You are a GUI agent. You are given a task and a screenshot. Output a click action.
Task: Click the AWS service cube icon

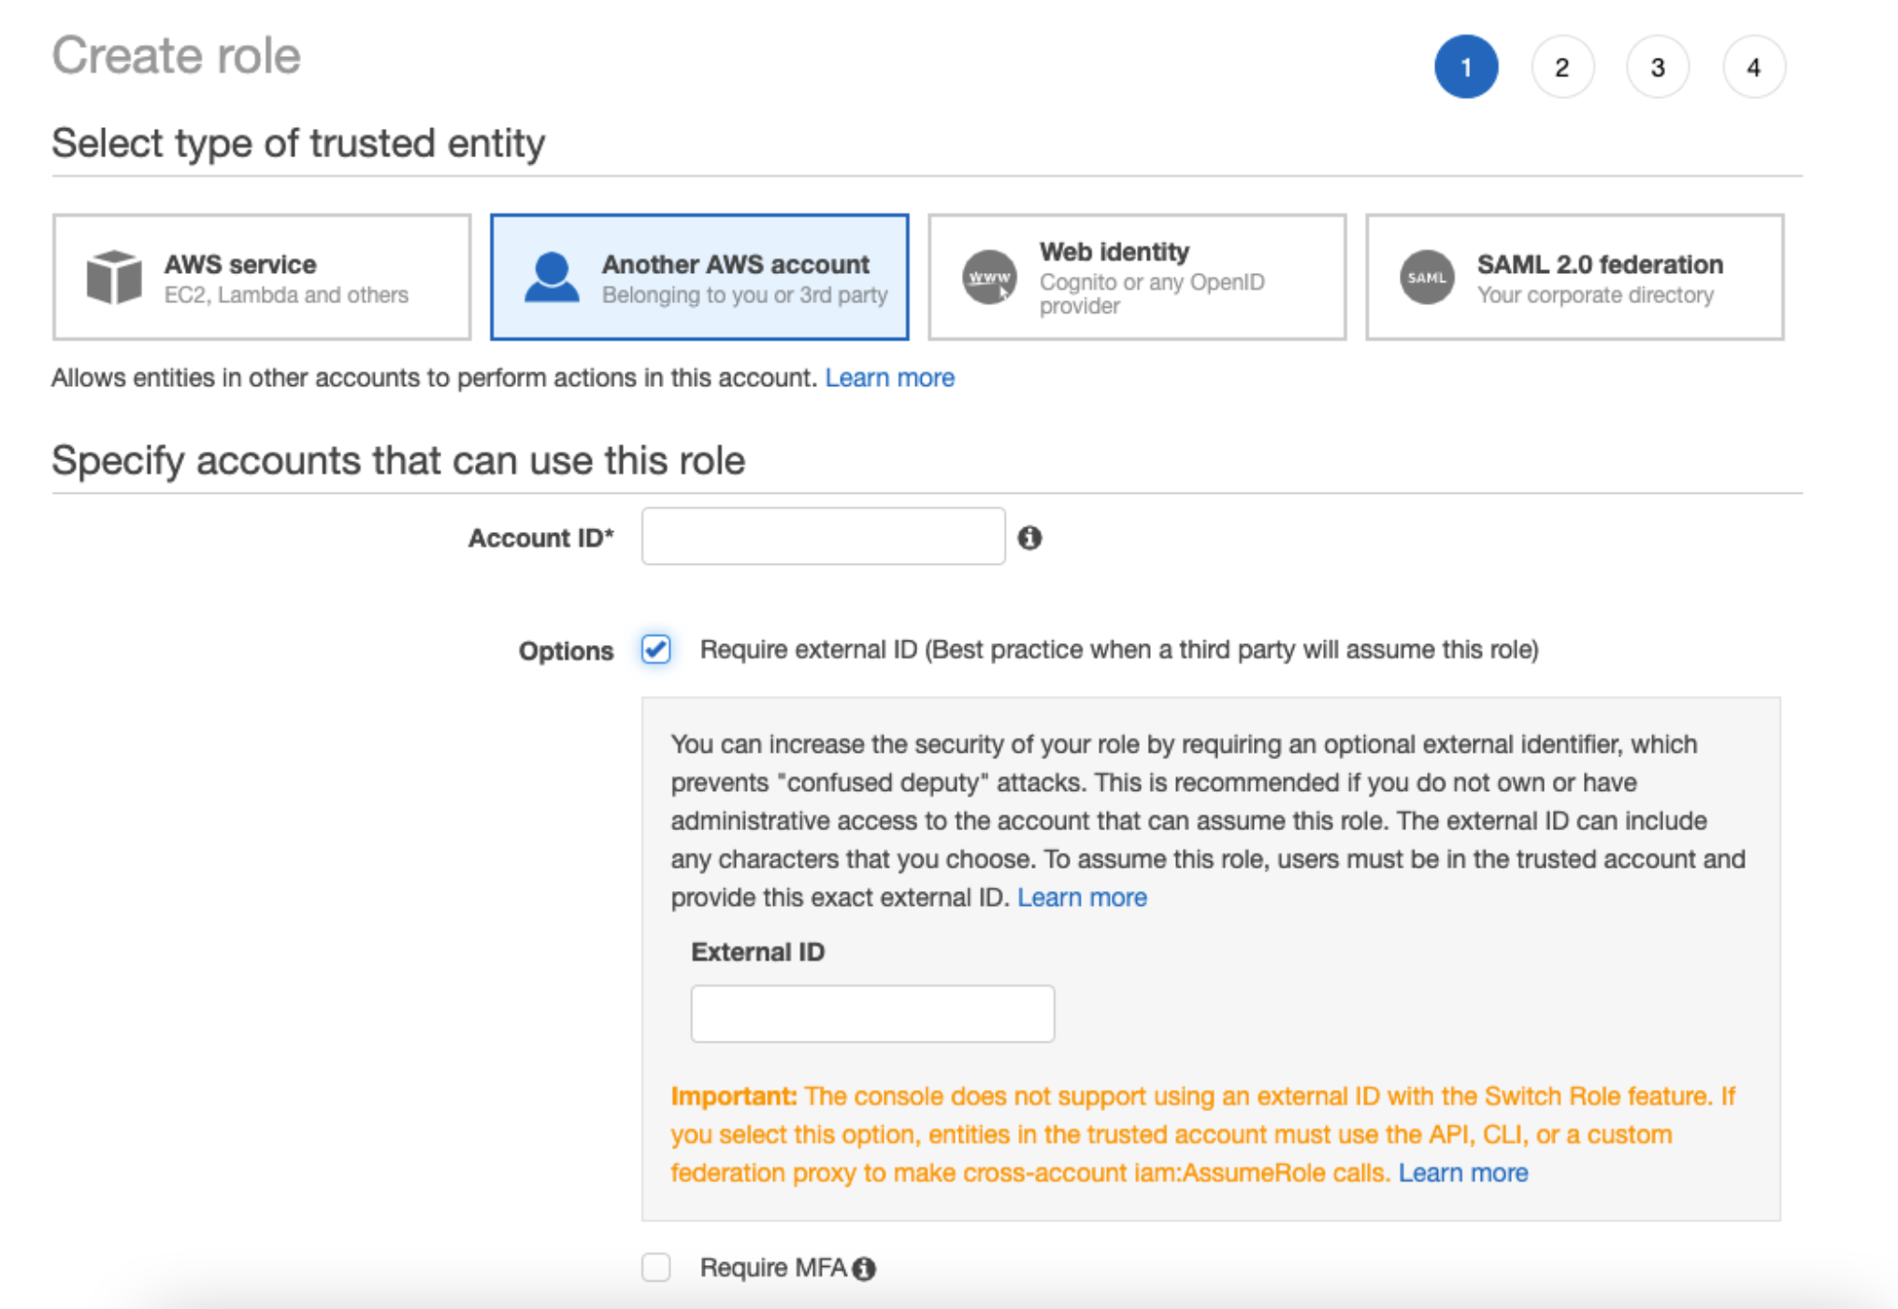click(x=114, y=277)
